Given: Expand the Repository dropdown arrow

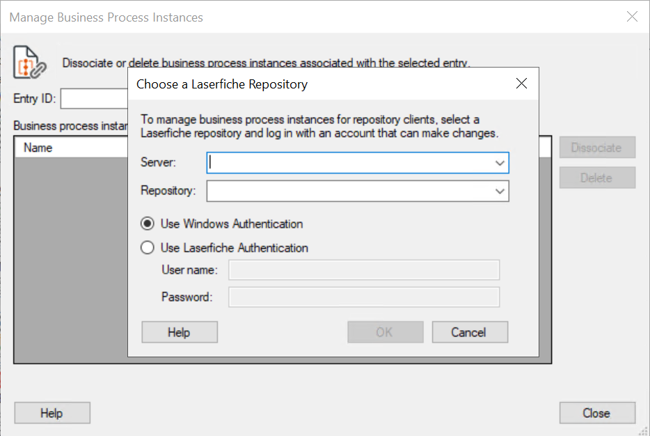Looking at the screenshot, I should pyautogui.click(x=500, y=191).
